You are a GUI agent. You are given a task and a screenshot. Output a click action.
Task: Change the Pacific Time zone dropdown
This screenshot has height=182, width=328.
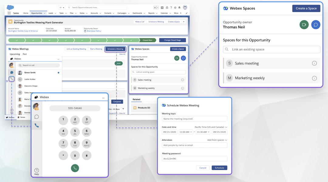click(x=211, y=127)
